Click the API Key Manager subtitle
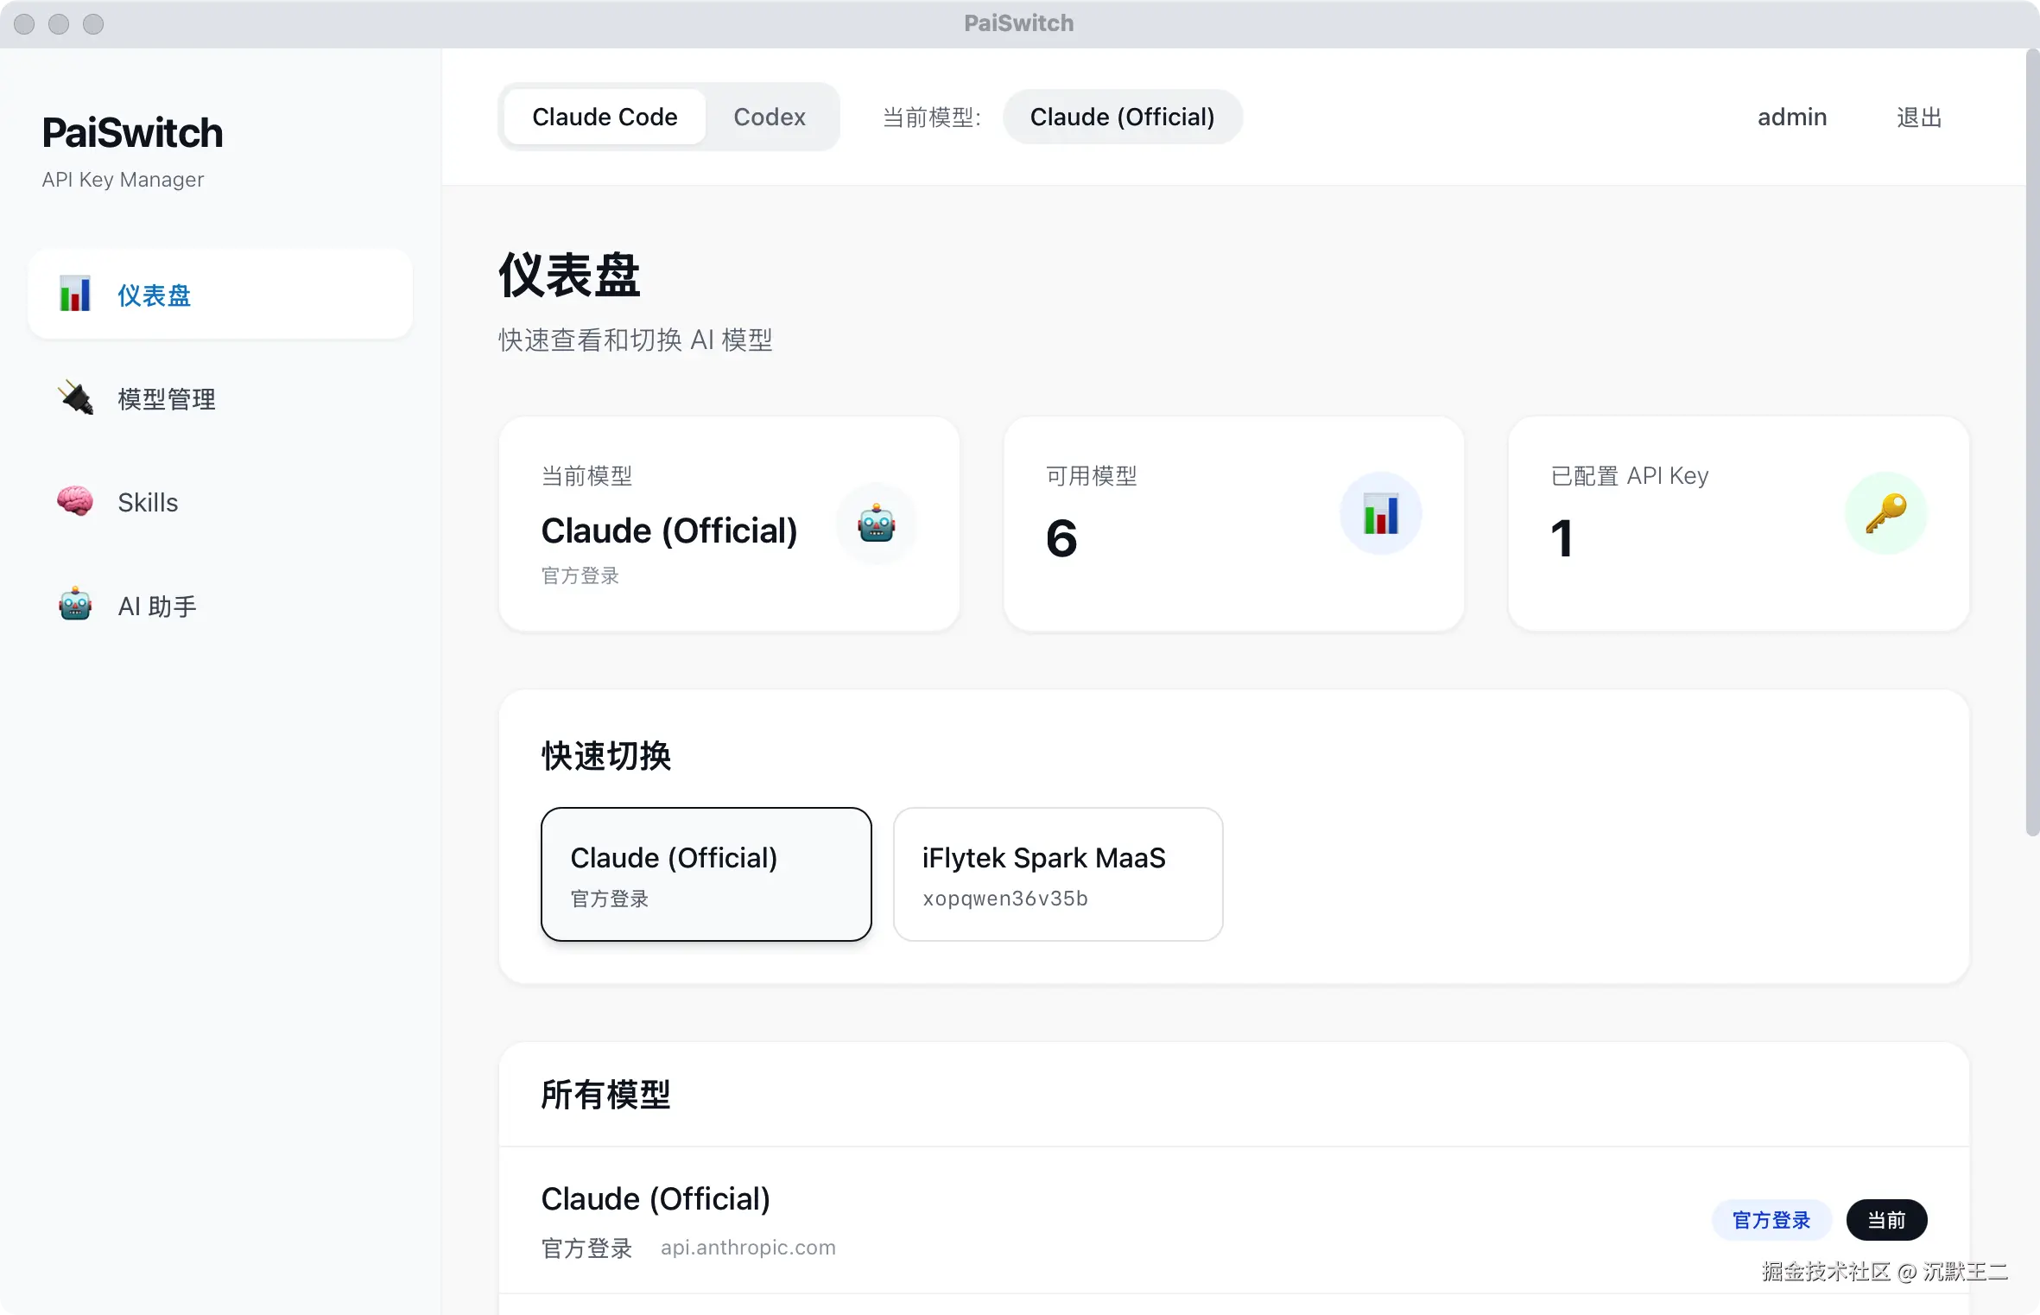 pyautogui.click(x=123, y=180)
